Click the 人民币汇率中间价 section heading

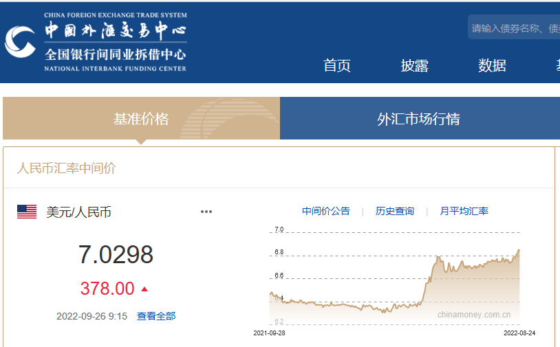tap(67, 168)
